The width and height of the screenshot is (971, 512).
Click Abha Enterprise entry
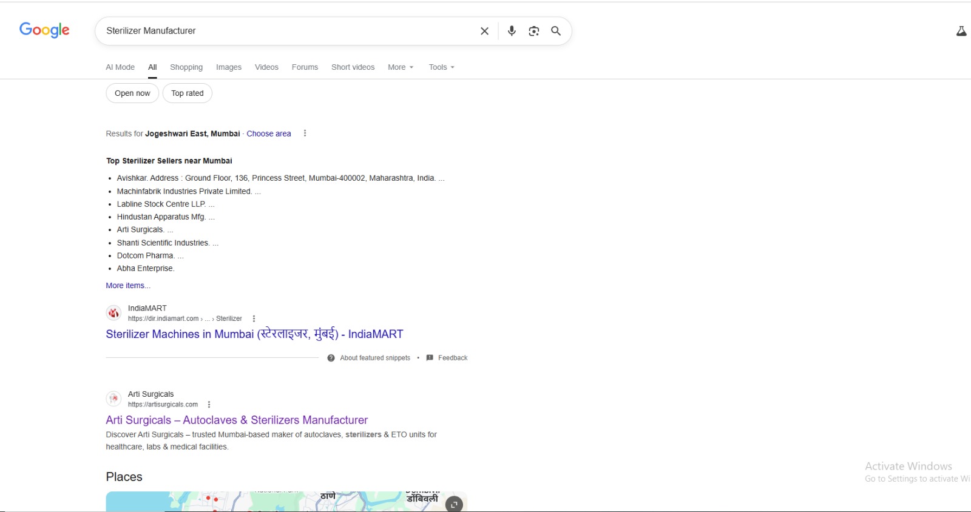point(146,269)
